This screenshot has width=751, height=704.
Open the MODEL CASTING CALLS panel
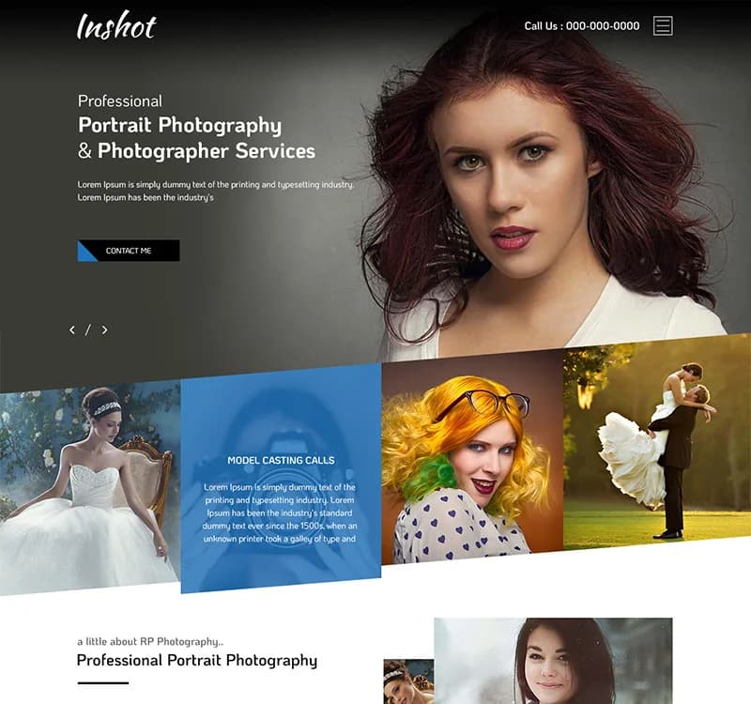(x=280, y=460)
